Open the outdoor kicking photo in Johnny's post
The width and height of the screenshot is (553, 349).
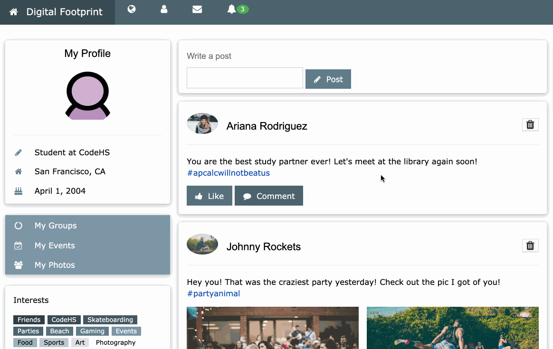pyautogui.click(x=453, y=328)
